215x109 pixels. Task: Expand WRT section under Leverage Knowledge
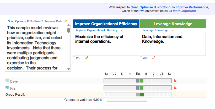tap(141, 58)
